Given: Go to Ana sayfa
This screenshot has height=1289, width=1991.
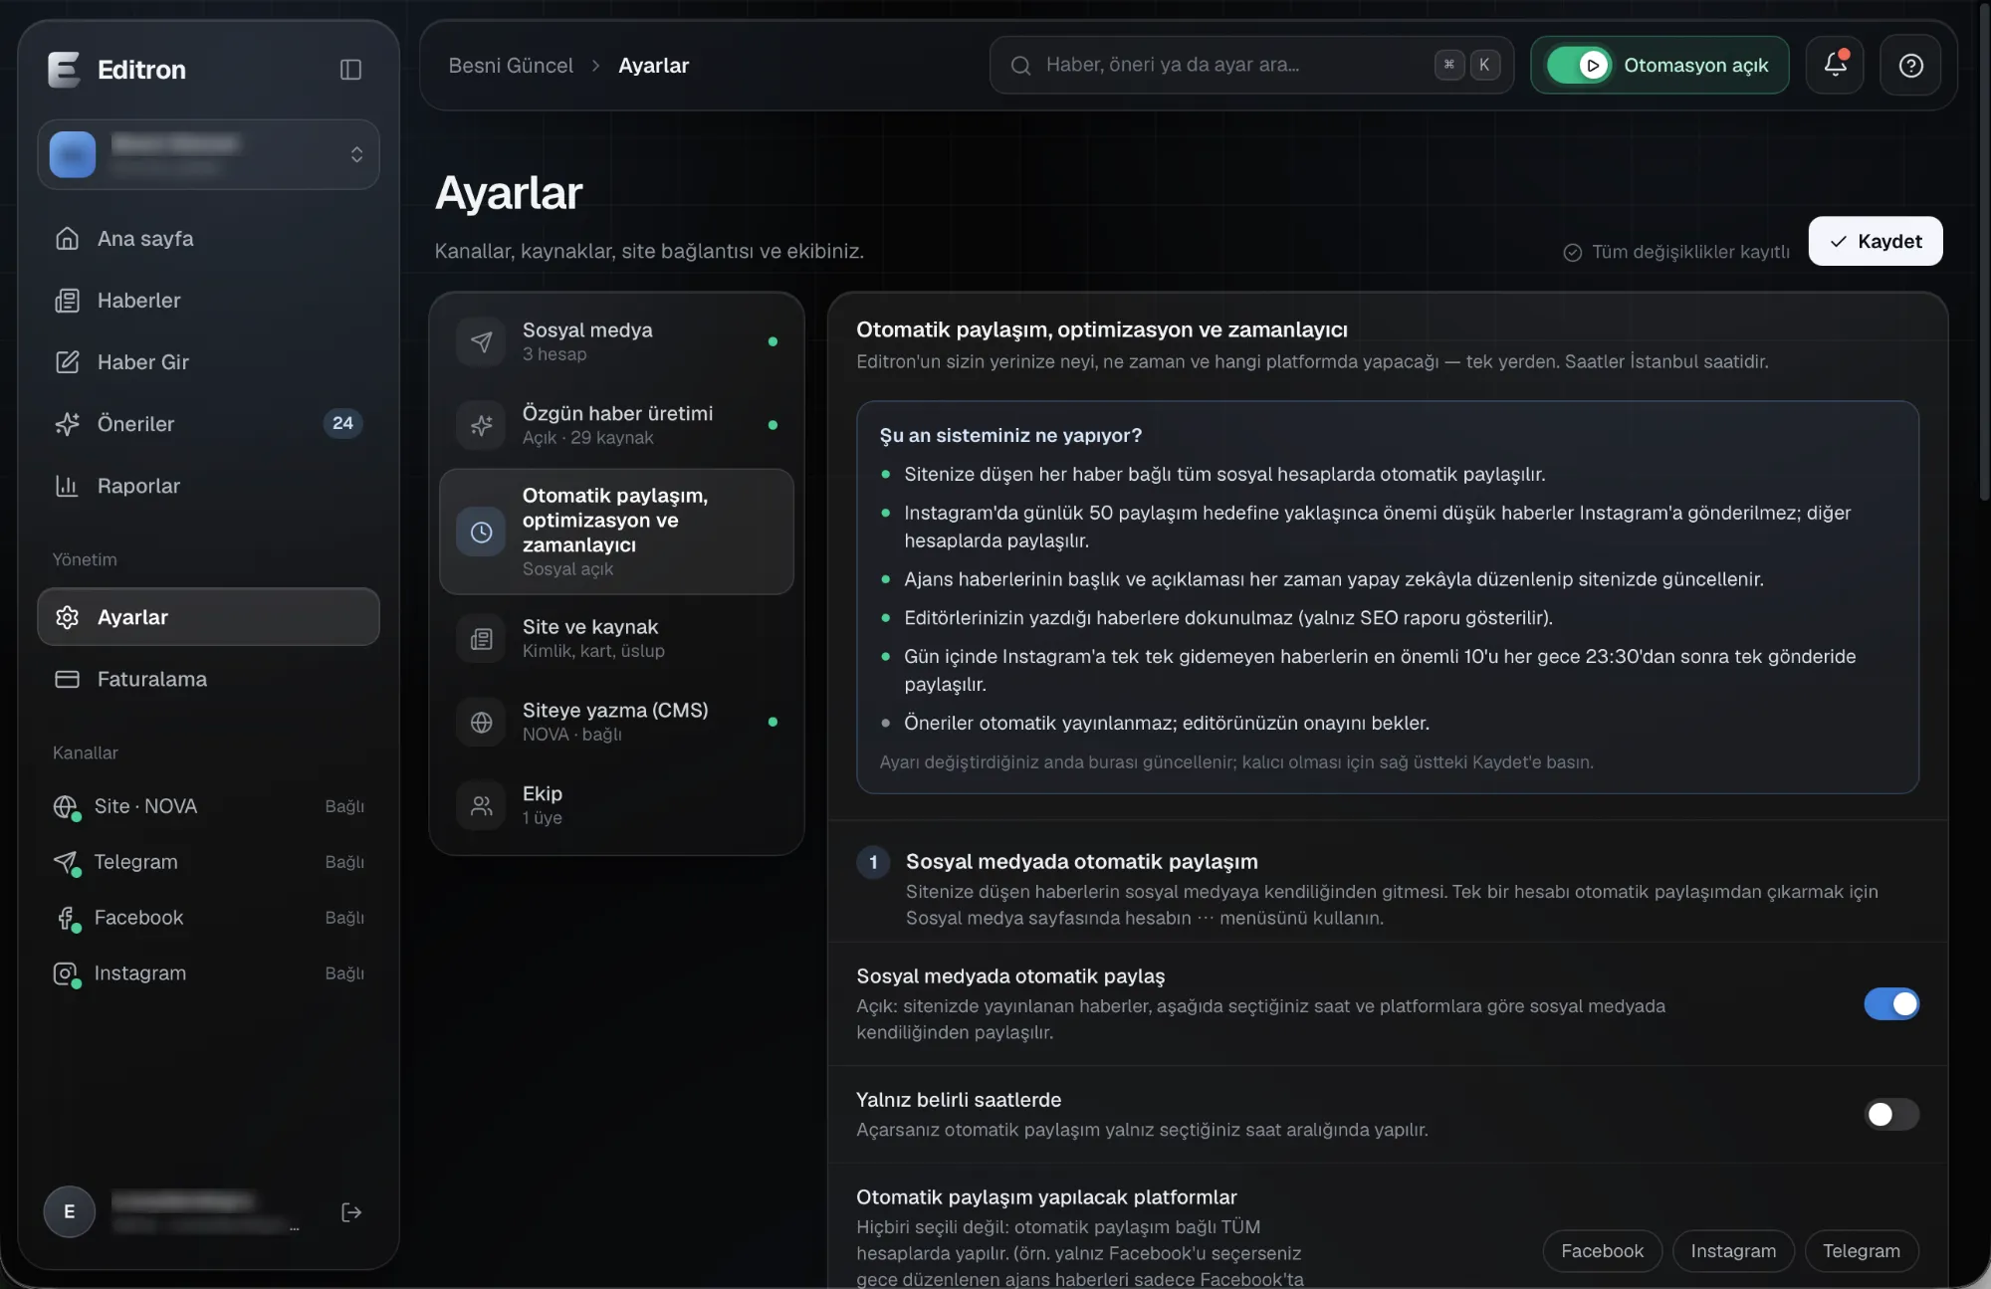Looking at the screenshot, I should pos(208,239).
